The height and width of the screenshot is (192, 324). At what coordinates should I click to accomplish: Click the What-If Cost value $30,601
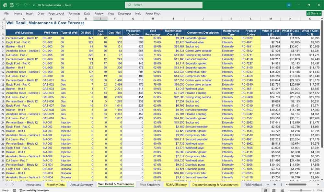coord(290,47)
